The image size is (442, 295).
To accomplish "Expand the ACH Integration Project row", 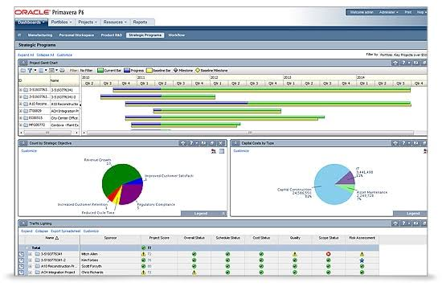I will [31, 272].
